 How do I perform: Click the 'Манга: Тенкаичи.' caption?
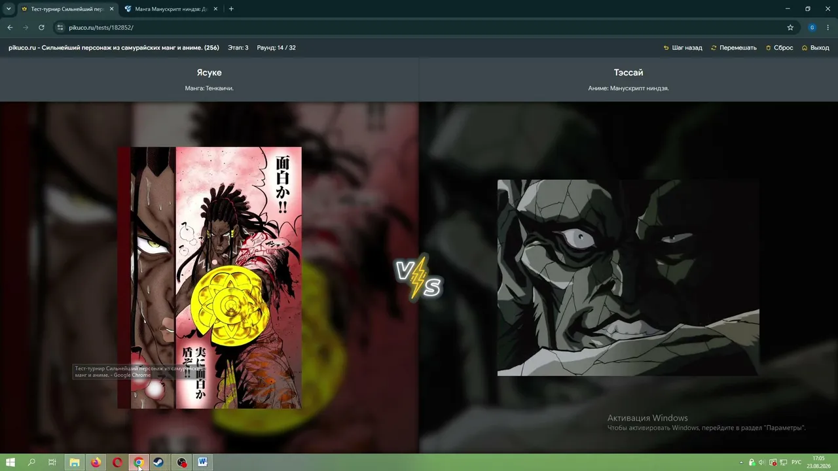tap(209, 88)
